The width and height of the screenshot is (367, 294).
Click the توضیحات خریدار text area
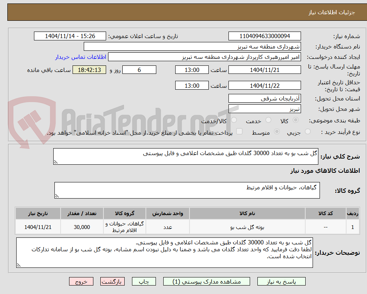point(164,252)
